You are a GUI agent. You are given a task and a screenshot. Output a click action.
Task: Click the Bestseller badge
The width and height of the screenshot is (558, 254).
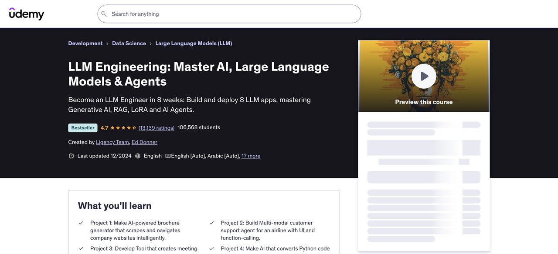[83, 128]
